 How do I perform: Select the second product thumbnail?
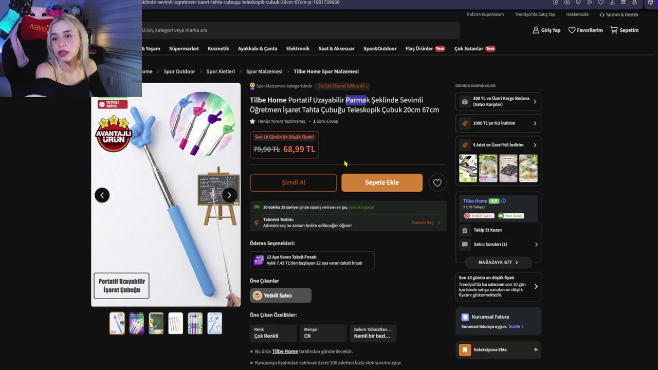[137, 323]
